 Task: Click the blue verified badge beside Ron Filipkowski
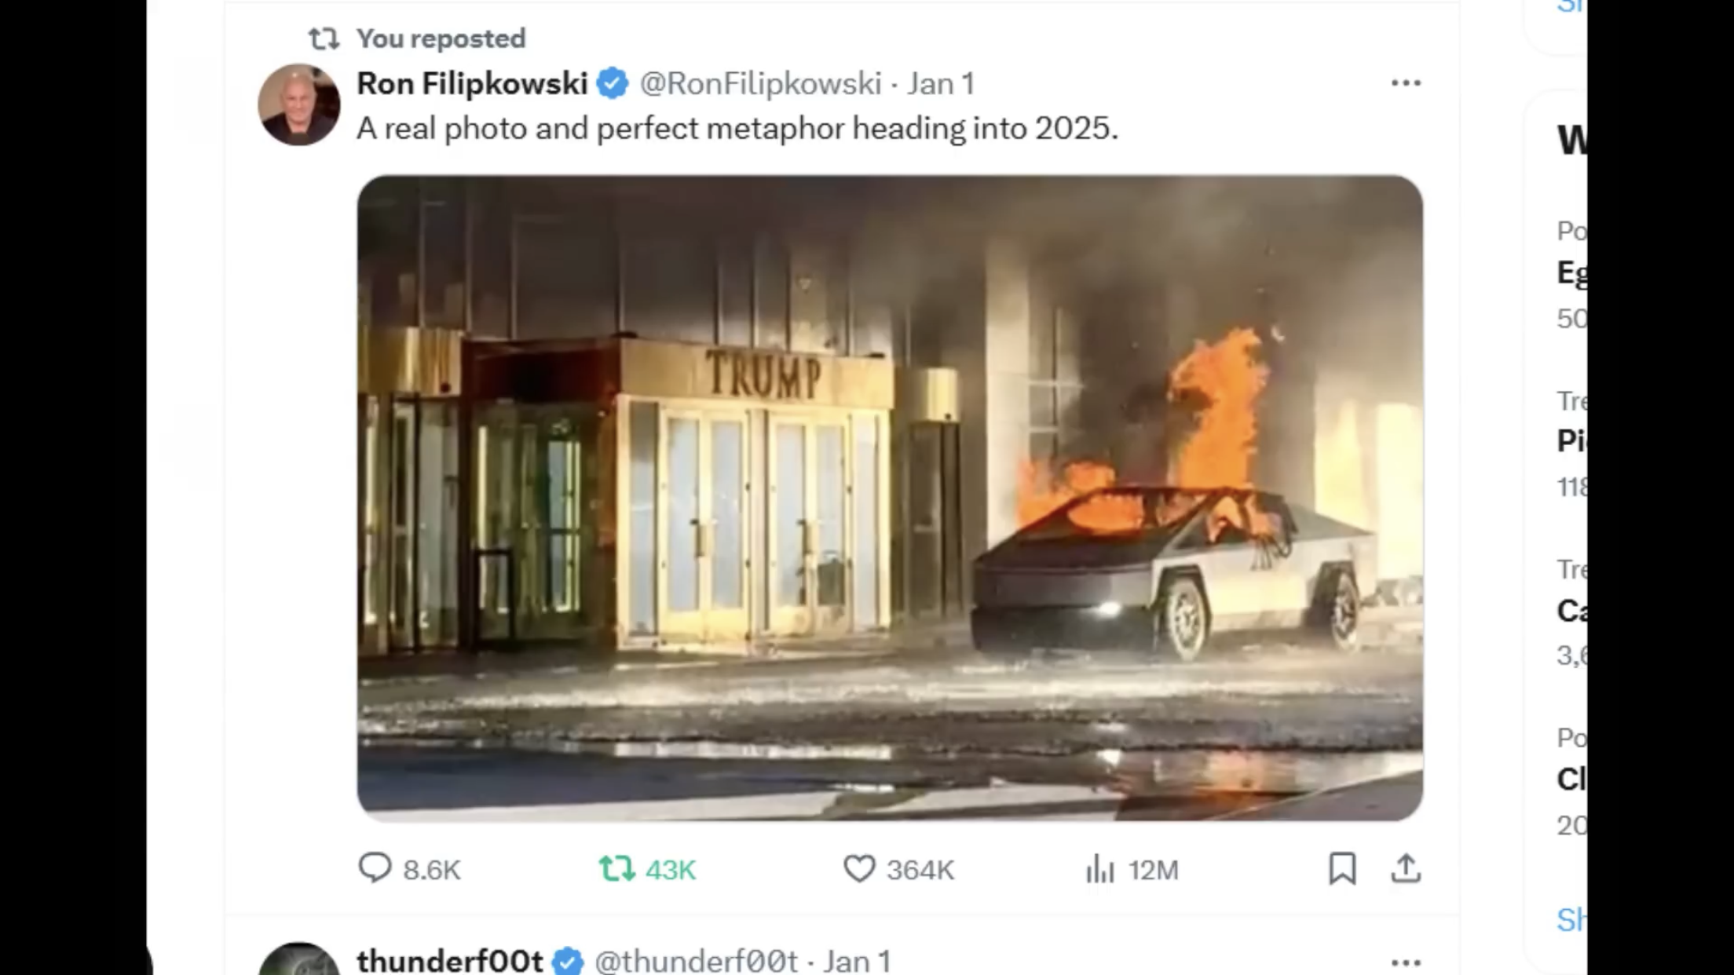pyautogui.click(x=613, y=83)
